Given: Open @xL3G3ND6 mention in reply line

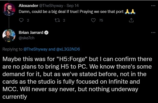Looking at the screenshot, I should point(68,49).
